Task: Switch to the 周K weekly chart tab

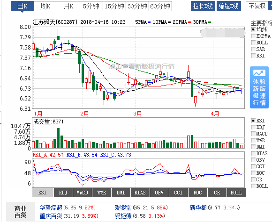Action: (x=45, y=6)
